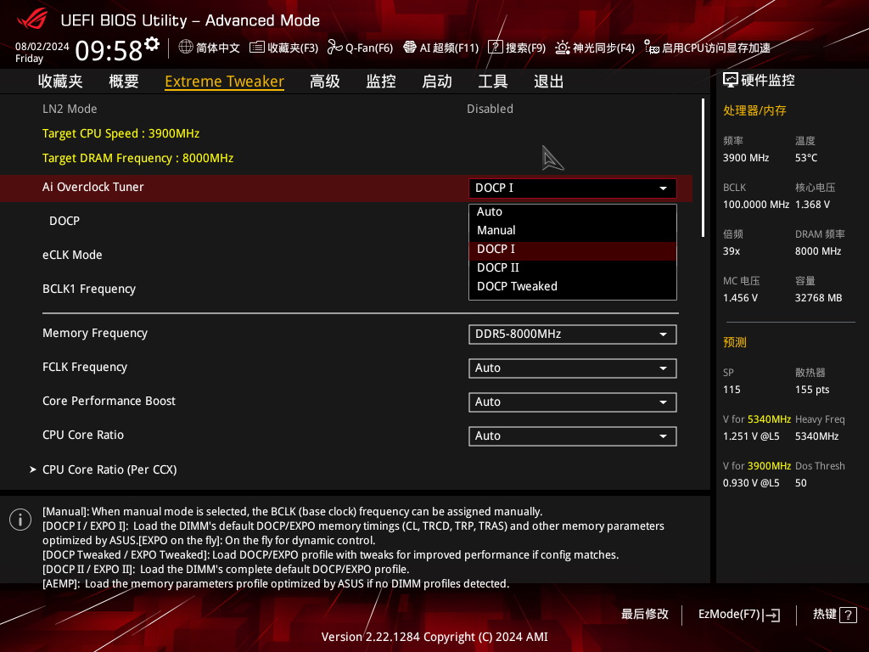Click Target DRAM Frequency : 8000MHz text
Viewport: 869px width, 652px height.
pos(138,159)
